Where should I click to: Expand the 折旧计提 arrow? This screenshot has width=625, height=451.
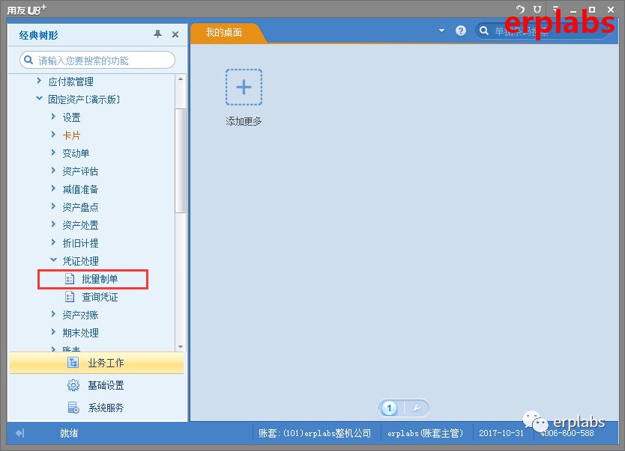point(53,242)
